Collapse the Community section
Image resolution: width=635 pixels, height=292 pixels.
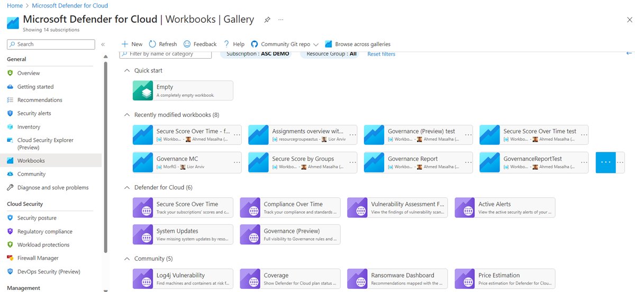(x=126, y=259)
